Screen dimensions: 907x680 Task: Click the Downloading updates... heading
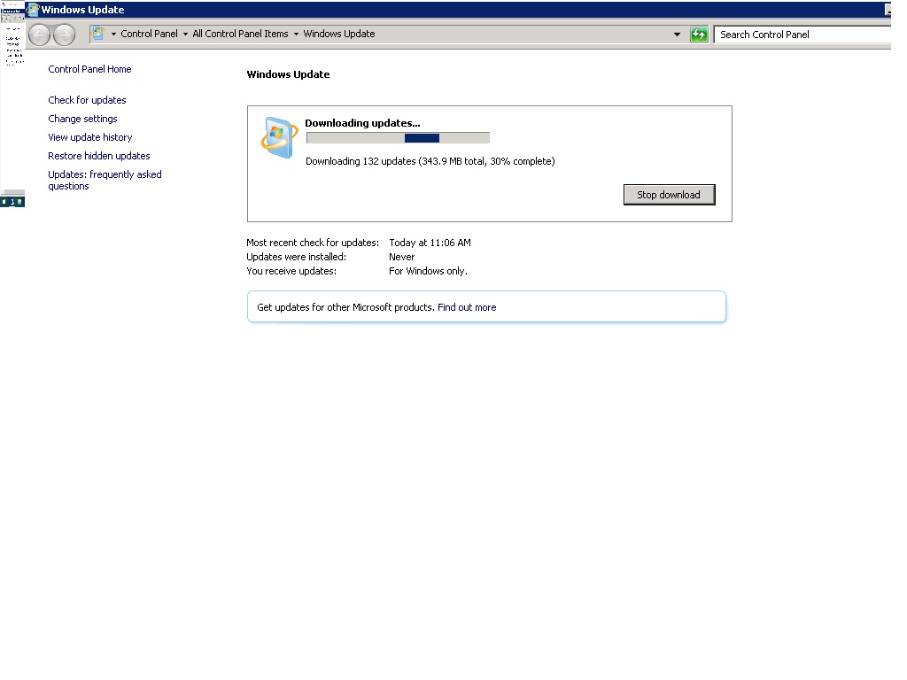[x=362, y=122]
